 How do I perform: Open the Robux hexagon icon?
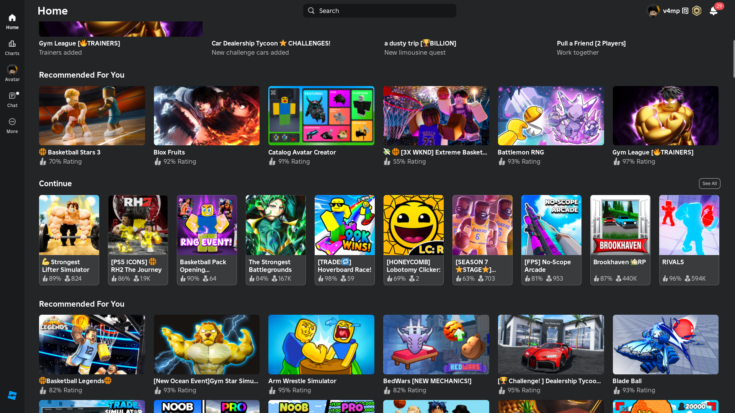click(x=697, y=11)
